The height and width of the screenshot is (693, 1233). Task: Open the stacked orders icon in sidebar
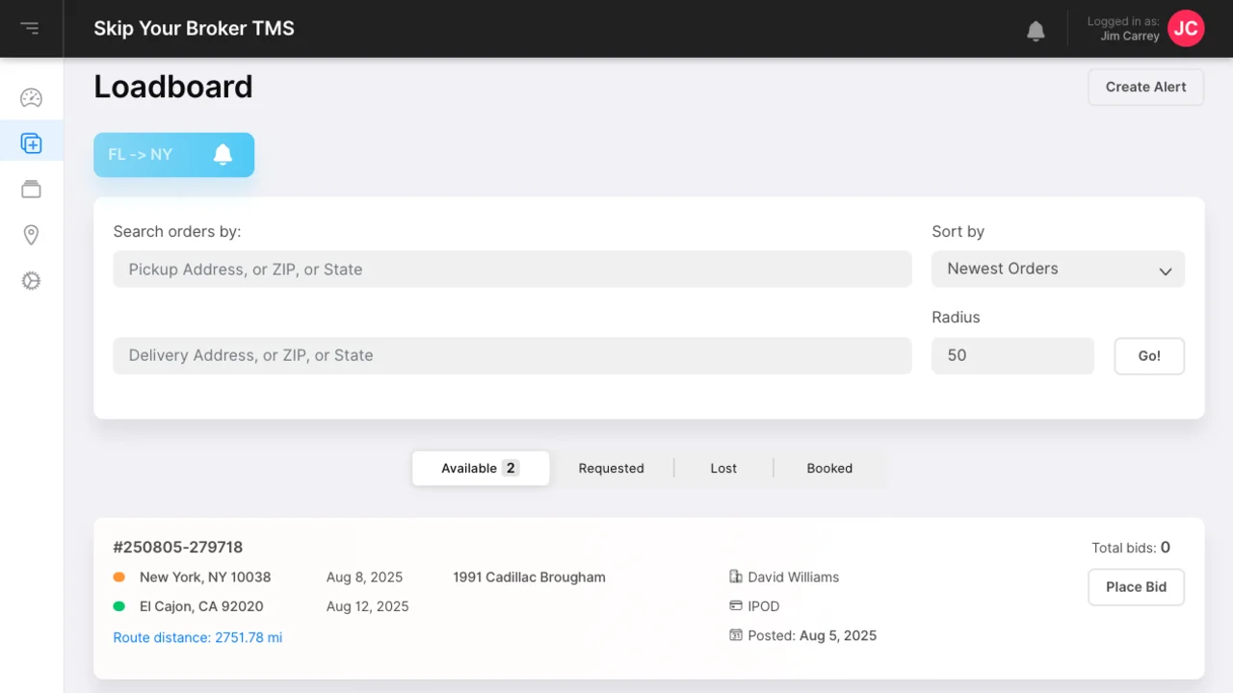click(x=31, y=189)
